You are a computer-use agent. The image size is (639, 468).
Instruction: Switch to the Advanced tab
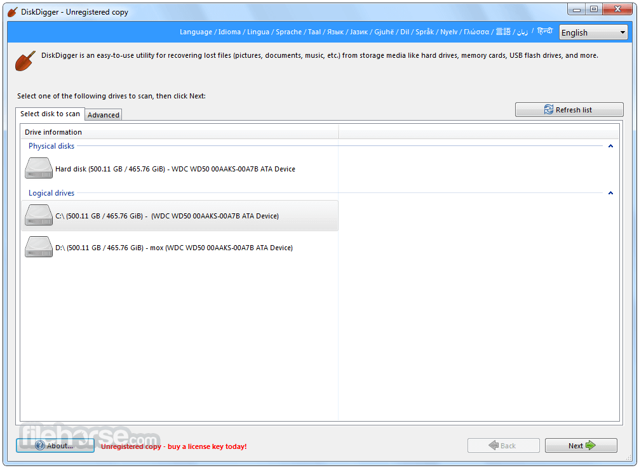[104, 115]
